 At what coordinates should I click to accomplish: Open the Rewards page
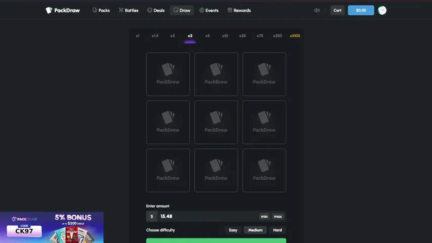(x=239, y=10)
